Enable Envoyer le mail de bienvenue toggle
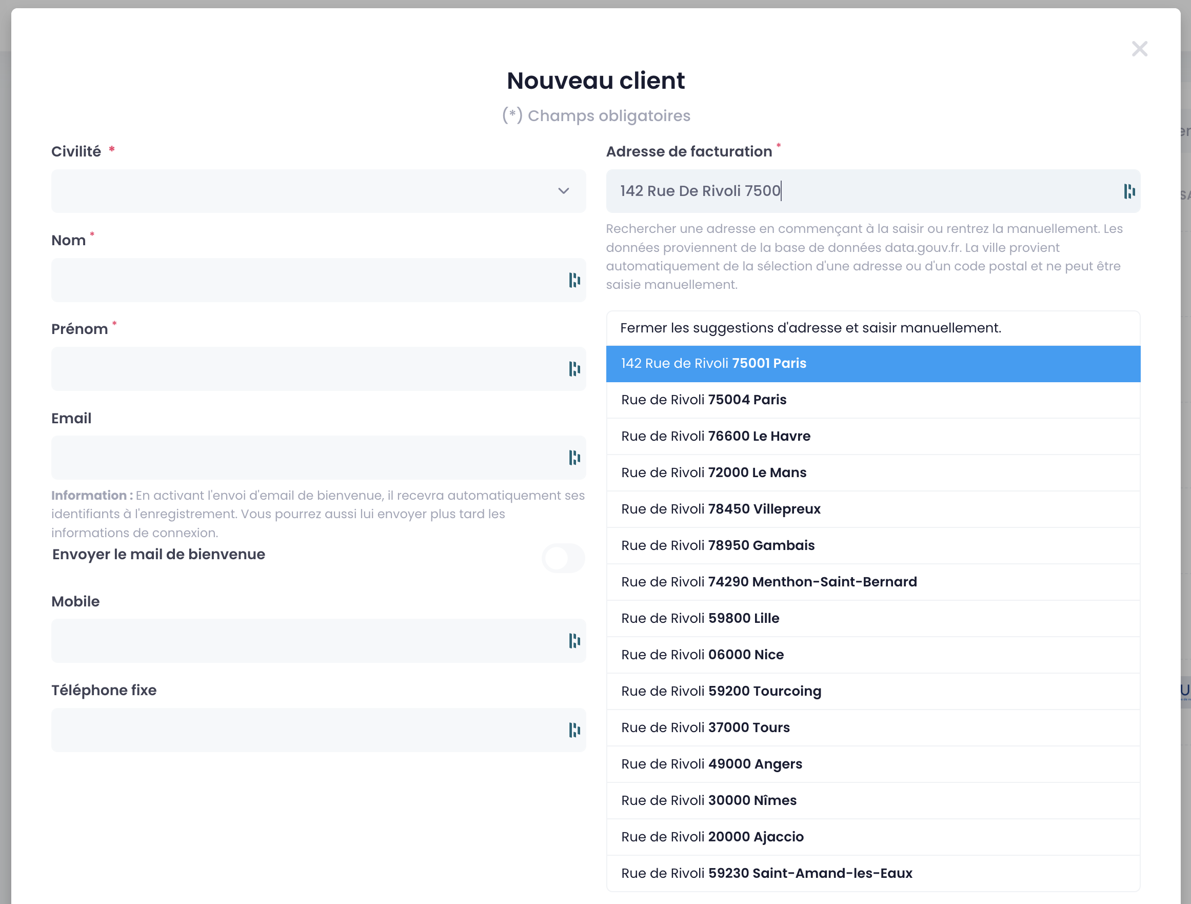Viewport: 1191px width, 904px height. pos(563,558)
